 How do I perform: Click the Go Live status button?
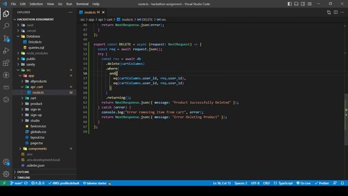[x=303, y=183]
